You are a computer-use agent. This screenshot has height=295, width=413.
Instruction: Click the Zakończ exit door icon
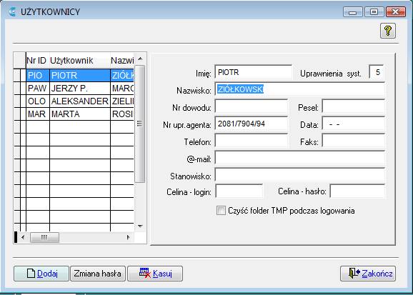point(354,274)
